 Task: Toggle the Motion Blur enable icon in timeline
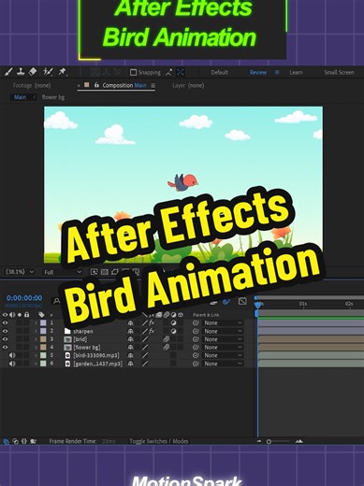226,301
